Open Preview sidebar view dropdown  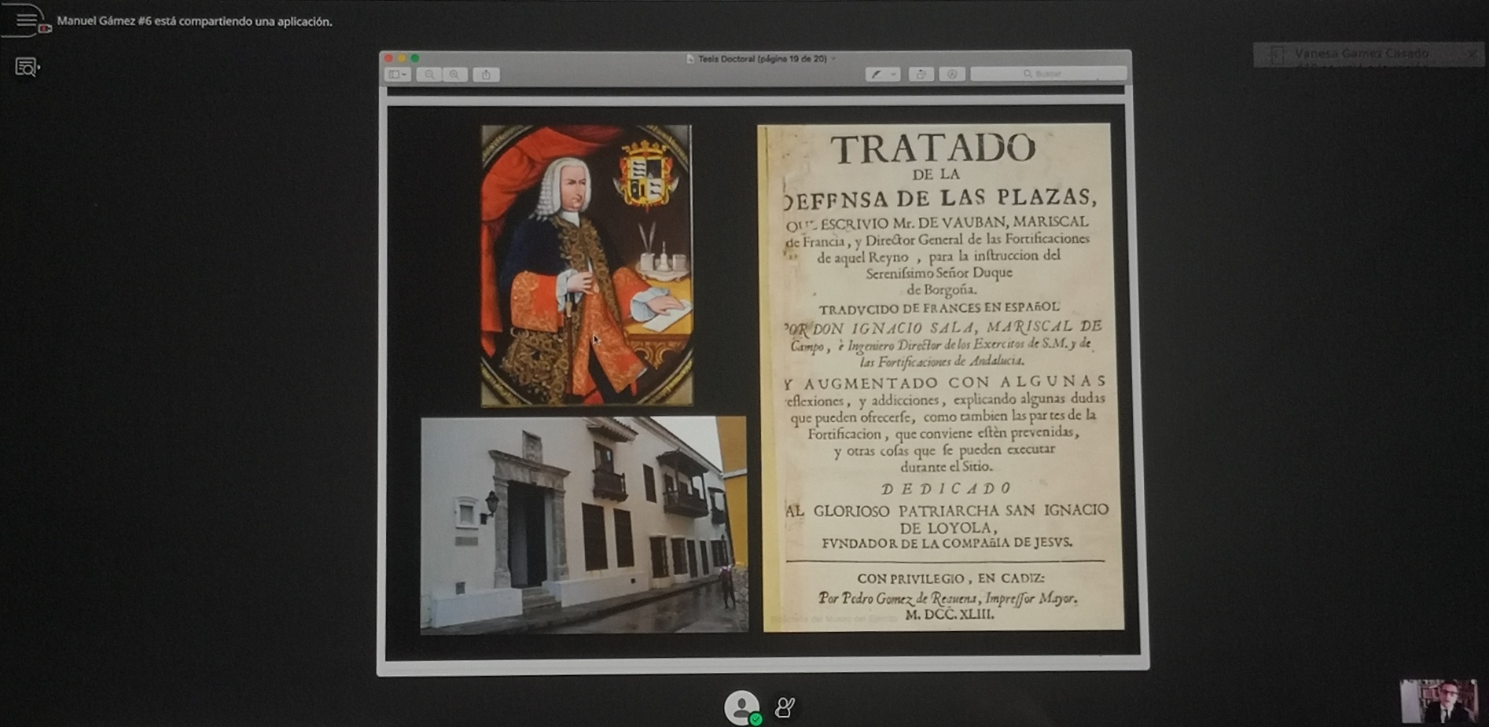(x=398, y=74)
